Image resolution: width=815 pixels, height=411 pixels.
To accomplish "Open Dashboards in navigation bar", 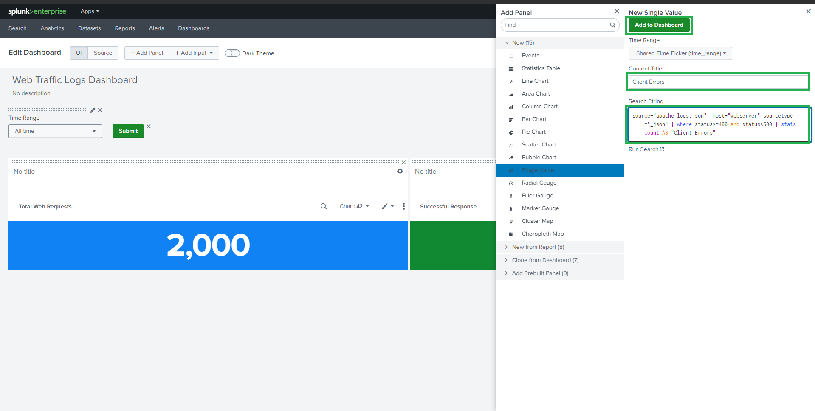I will [x=194, y=28].
